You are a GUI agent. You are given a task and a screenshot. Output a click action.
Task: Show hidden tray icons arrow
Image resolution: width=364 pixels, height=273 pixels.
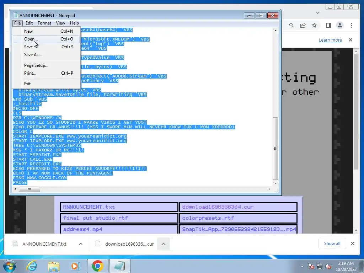tap(302, 266)
